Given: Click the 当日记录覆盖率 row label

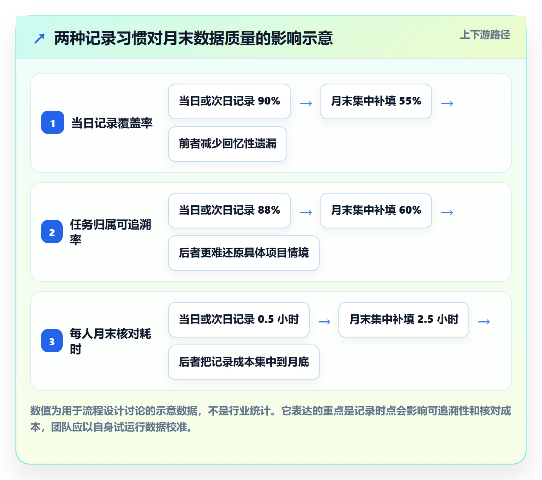Looking at the screenshot, I should tap(111, 123).
